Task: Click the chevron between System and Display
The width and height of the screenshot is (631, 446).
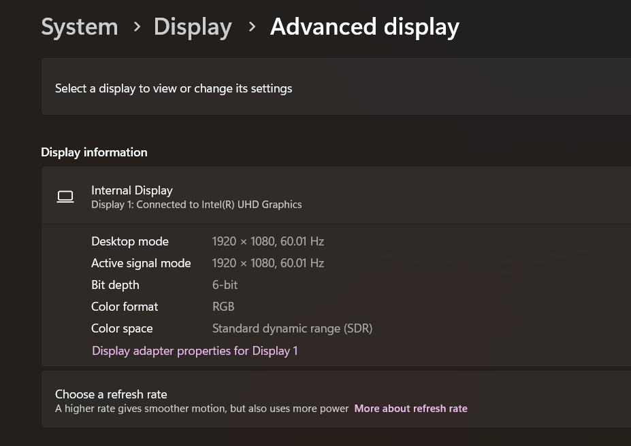Action: (137, 27)
